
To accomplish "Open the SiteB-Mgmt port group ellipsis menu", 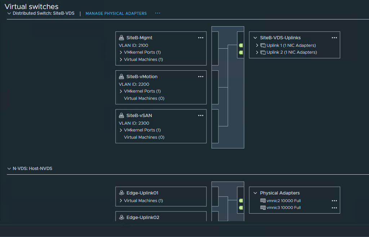I will pyautogui.click(x=201, y=37).
